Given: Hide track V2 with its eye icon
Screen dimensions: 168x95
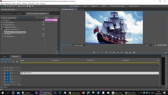Looking at the screenshot, I should pyautogui.click(x=13, y=70).
